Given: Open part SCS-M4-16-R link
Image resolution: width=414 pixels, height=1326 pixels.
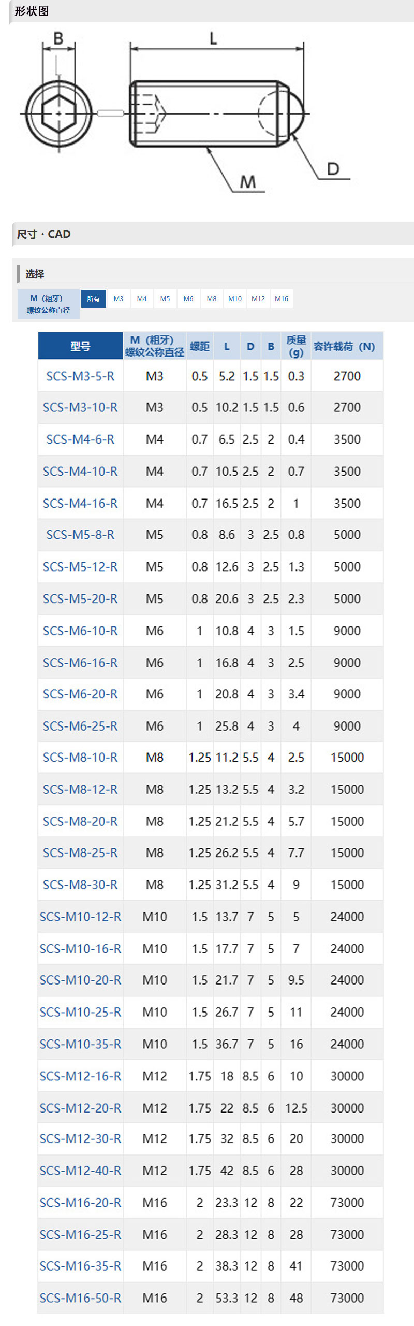Looking at the screenshot, I should (80, 503).
